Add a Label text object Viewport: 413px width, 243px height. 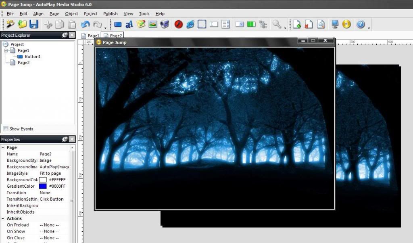click(129, 24)
